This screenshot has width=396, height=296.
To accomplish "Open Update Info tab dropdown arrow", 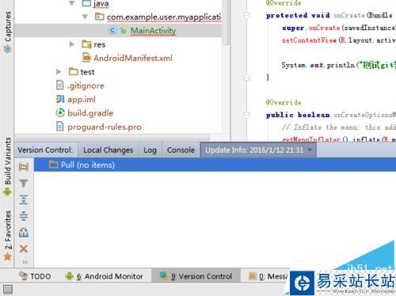I will point(310,150).
